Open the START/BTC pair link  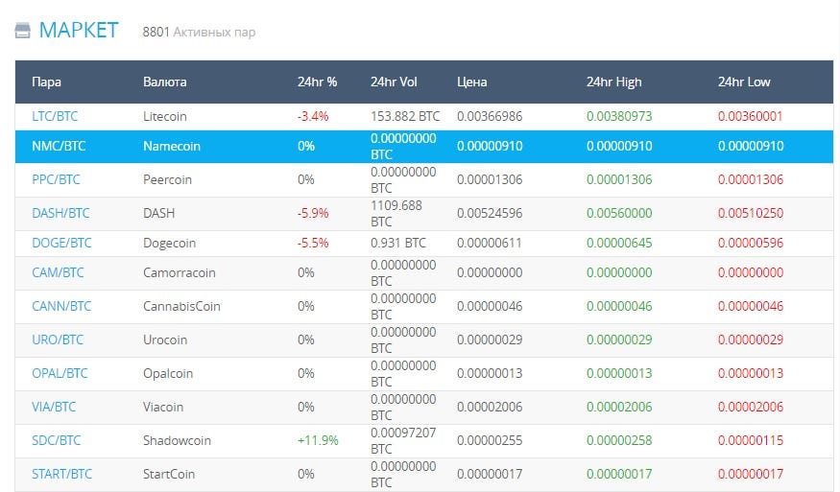61,474
